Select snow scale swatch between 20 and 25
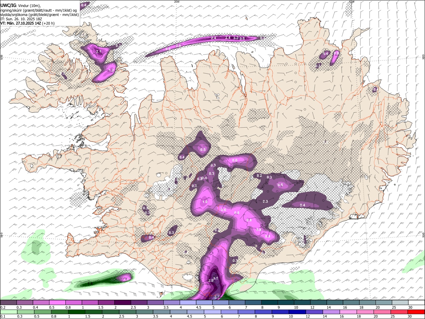425x319 pixels. [x=384, y=302]
